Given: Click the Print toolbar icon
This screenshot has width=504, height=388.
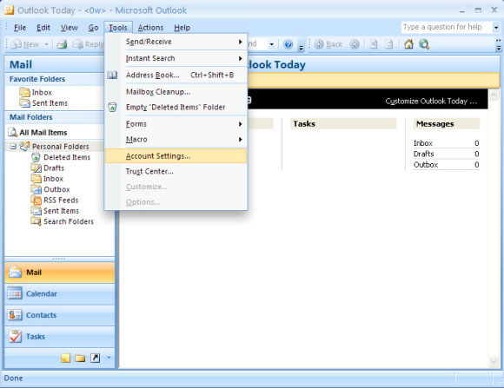Looking at the screenshot, I should click(x=62, y=44).
